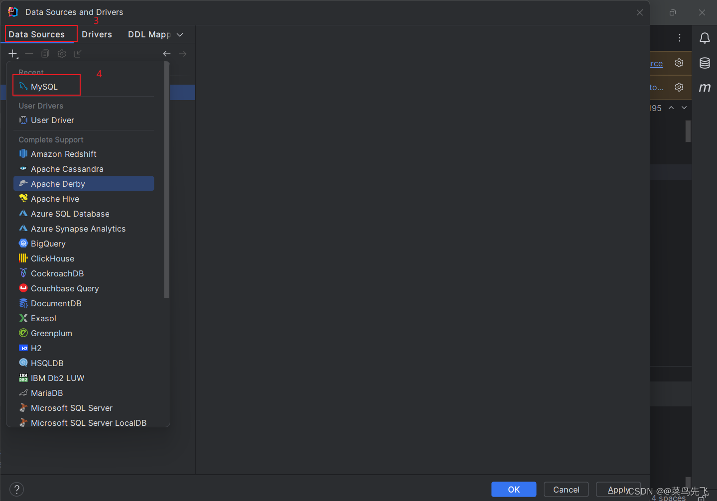The image size is (717, 501).
Task: Click the gear icon on lower banner
Action: tap(679, 87)
